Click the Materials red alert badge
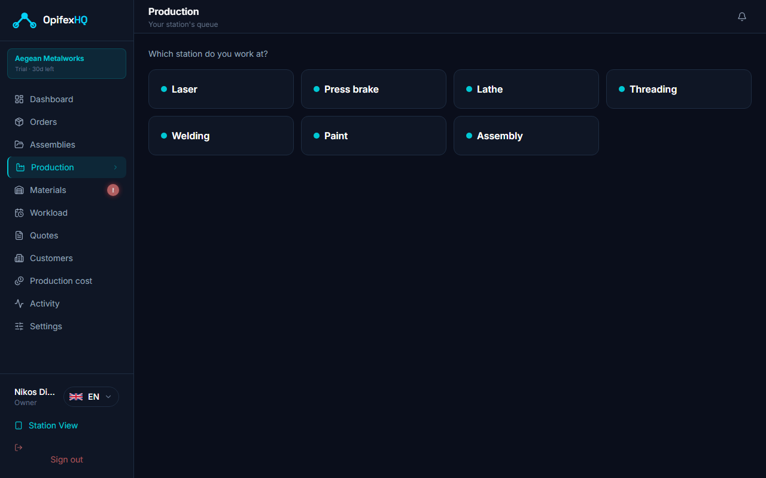Viewport: 766px width, 478px height. pos(113,190)
